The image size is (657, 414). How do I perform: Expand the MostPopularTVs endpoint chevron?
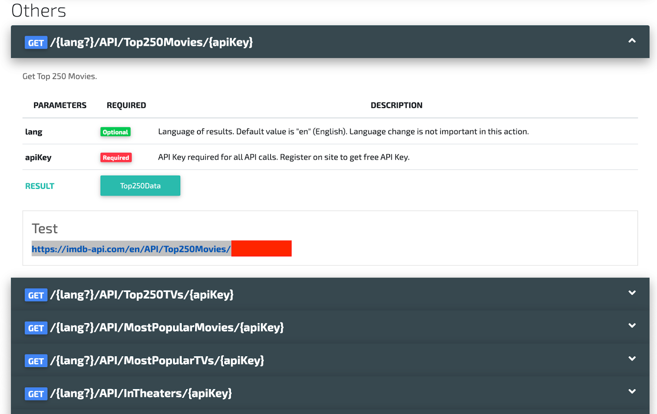632,359
